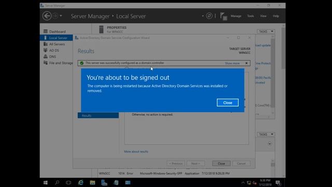Click the header dropdown arrow beside refresh

(x=203, y=16)
